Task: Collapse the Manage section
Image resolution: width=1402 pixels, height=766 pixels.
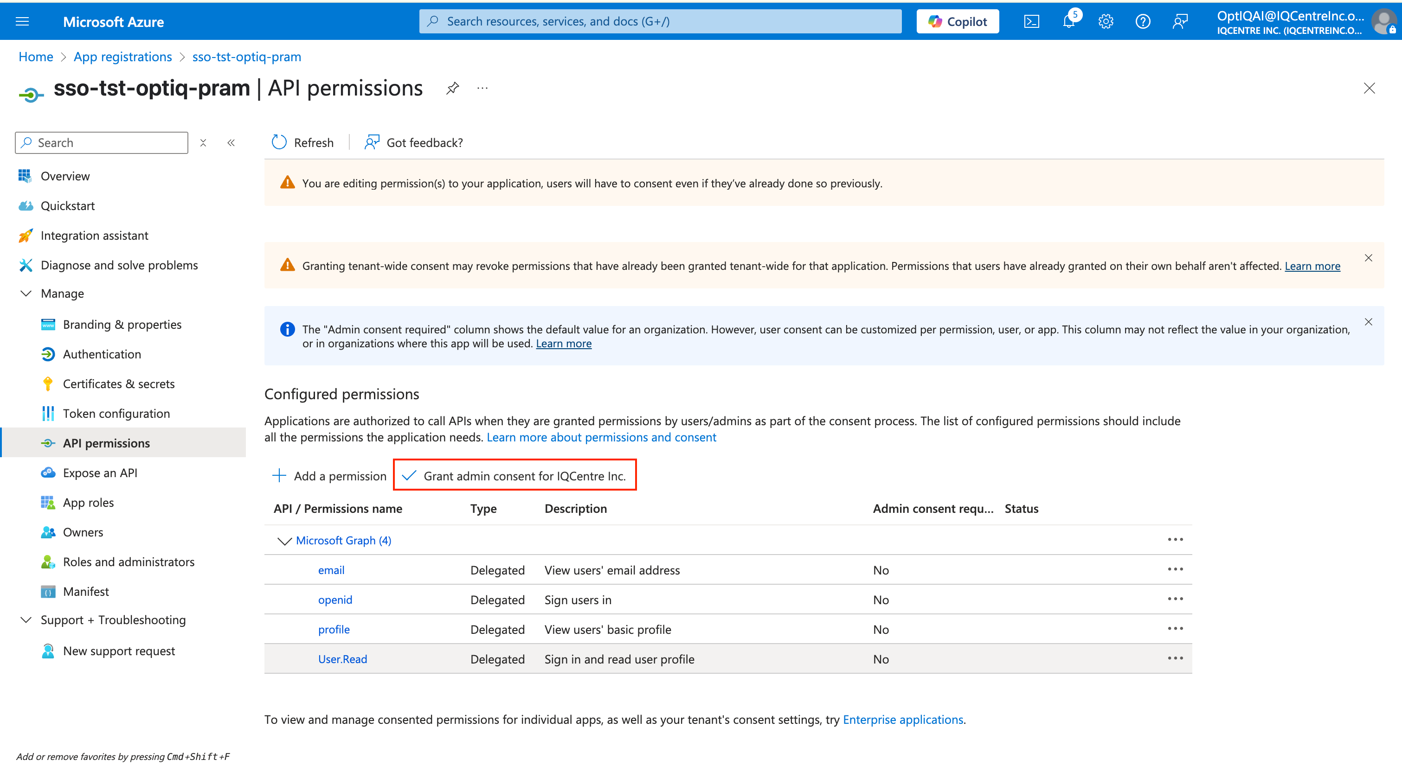Action: coord(26,293)
